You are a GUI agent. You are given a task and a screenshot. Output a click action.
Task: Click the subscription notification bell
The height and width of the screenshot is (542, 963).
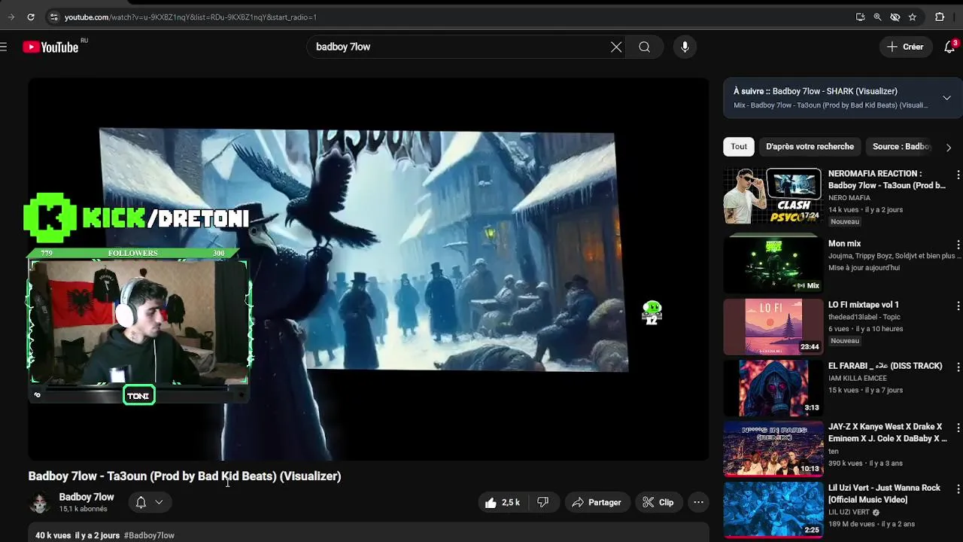pyautogui.click(x=141, y=502)
